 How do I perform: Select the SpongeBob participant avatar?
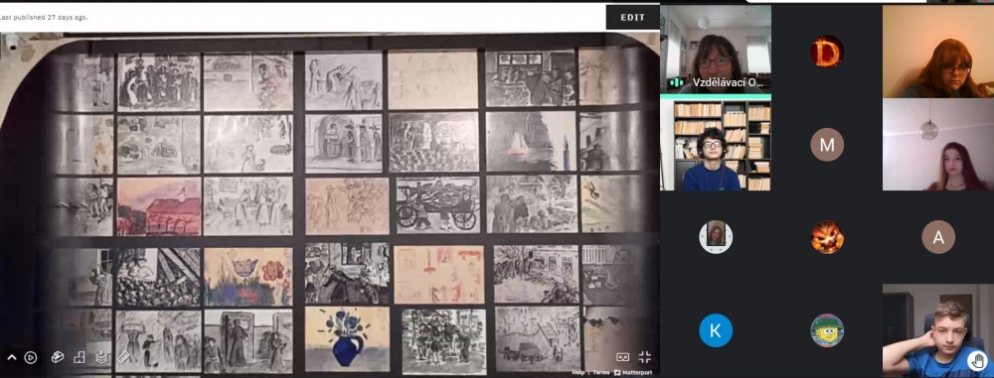point(827,330)
